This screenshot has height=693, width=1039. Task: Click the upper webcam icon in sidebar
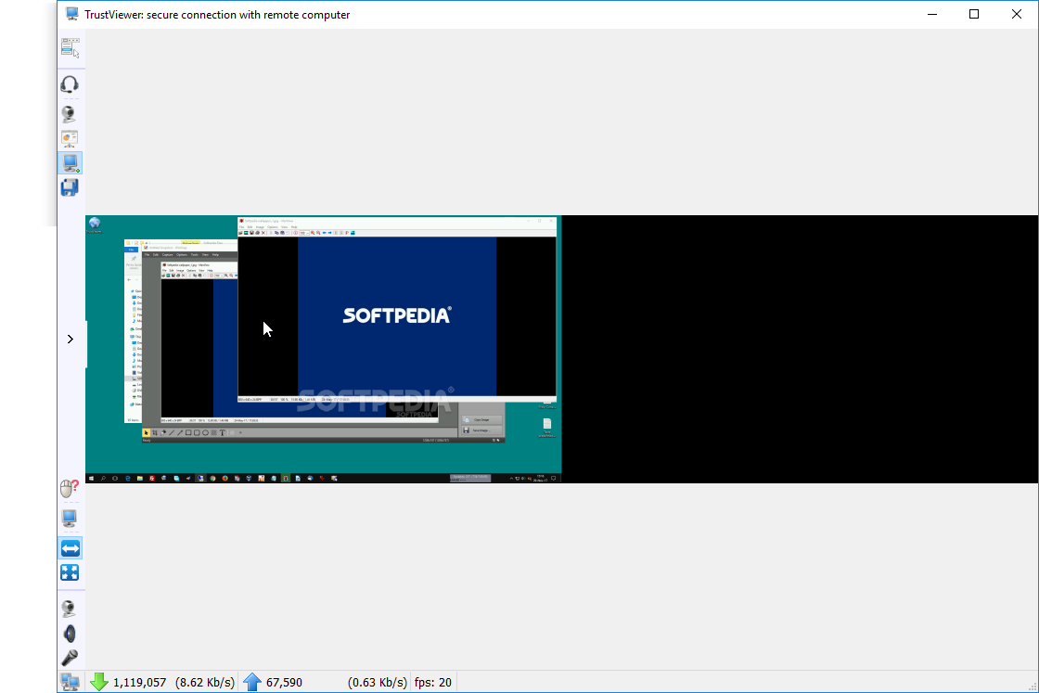(69, 114)
